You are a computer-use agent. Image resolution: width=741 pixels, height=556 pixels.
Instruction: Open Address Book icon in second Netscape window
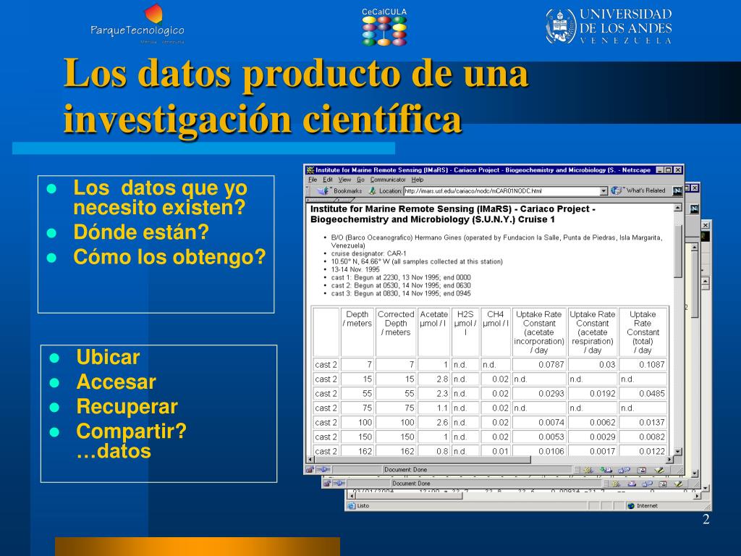pos(663,484)
